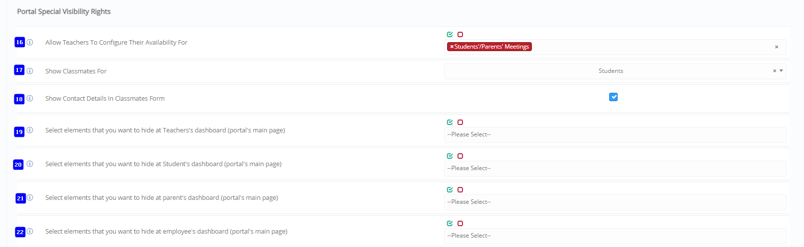Deselect all elements for parent's dashboard
Viewport: 804px width, 247px height.
460,189
